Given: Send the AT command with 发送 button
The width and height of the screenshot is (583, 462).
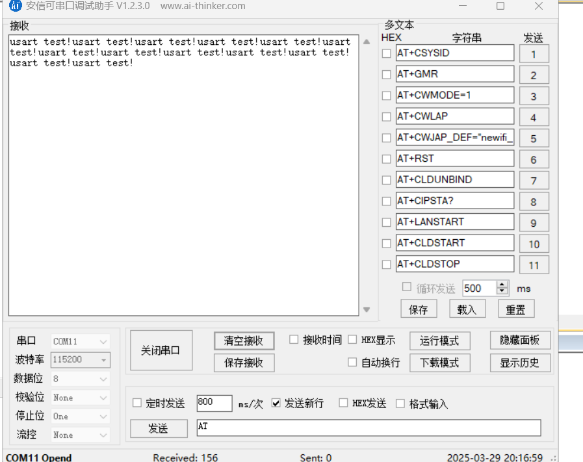Looking at the screenshot, I should click(159, 428).
